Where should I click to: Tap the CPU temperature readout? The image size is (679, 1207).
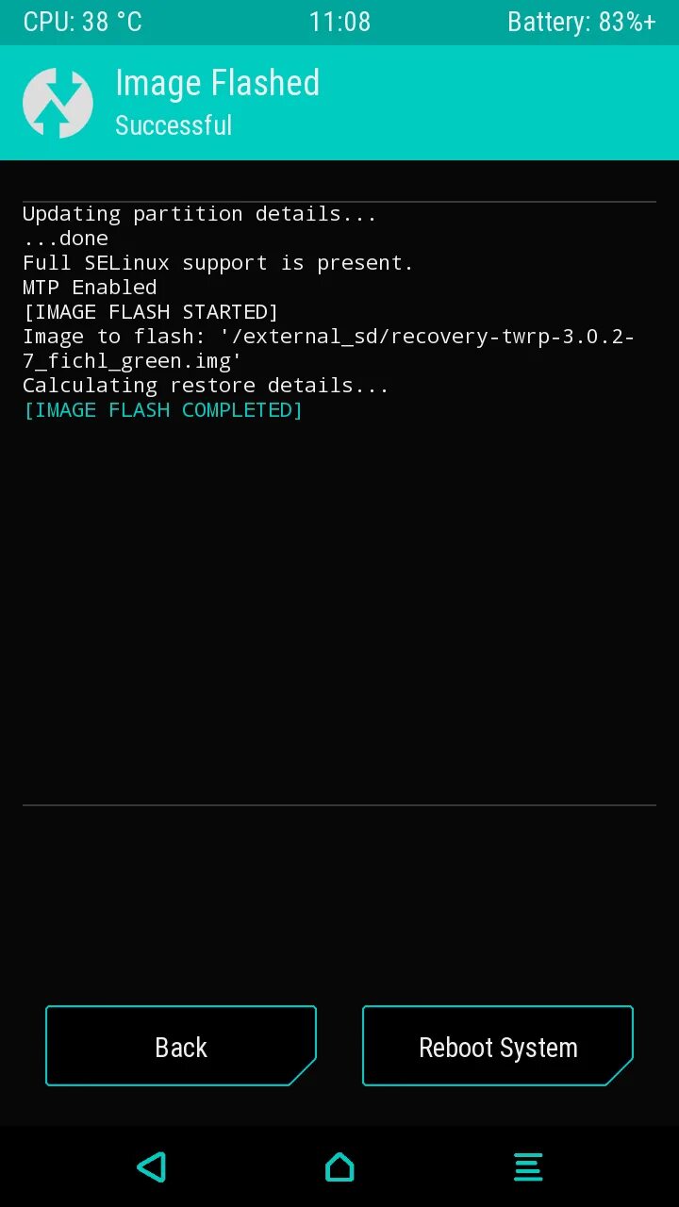[x=82, y=22]
